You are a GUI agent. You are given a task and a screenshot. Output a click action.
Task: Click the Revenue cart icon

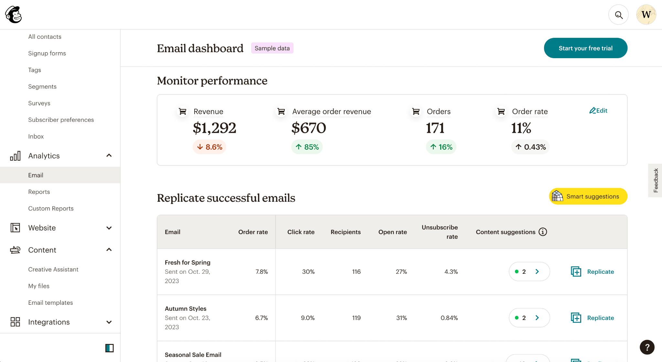183,112
